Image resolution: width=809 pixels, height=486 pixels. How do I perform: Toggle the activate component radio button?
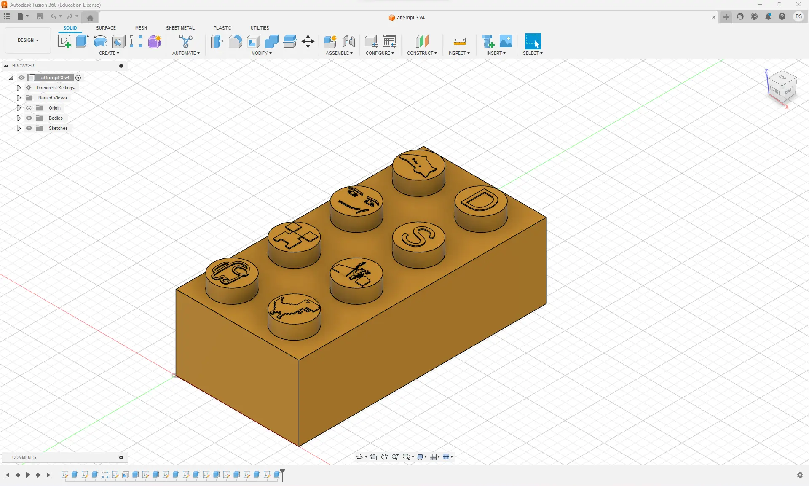click(x=78, y=78)
